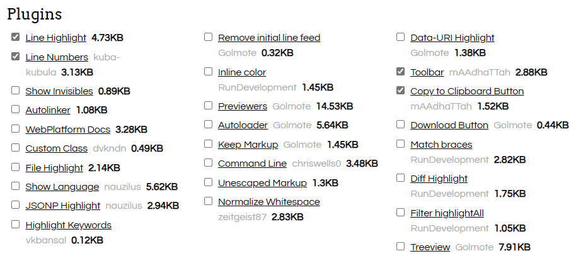Open the Autoloader plugin link
Screen dimensions: 576x261
coord(243,125)
